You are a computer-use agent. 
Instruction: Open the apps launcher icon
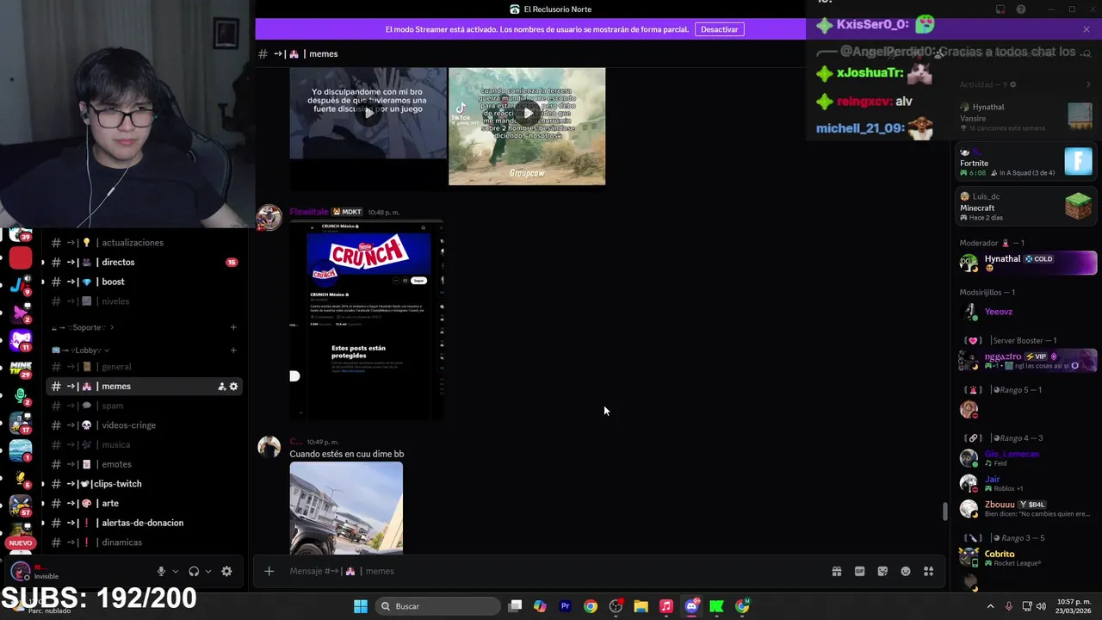(929, 571)
